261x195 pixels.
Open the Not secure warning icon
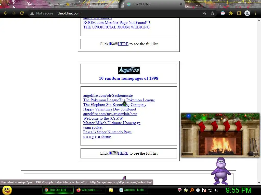[32, 13]
